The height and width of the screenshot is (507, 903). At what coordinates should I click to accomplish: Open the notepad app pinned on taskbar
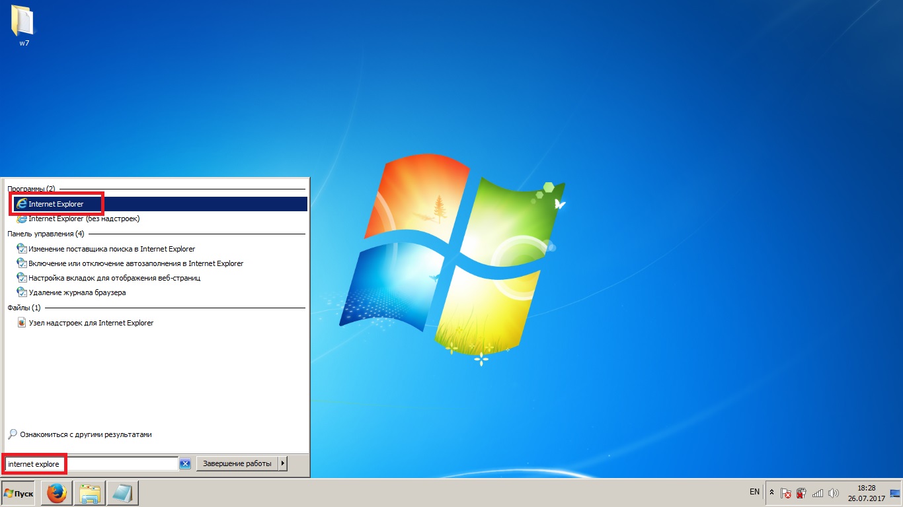pos(122,493)
